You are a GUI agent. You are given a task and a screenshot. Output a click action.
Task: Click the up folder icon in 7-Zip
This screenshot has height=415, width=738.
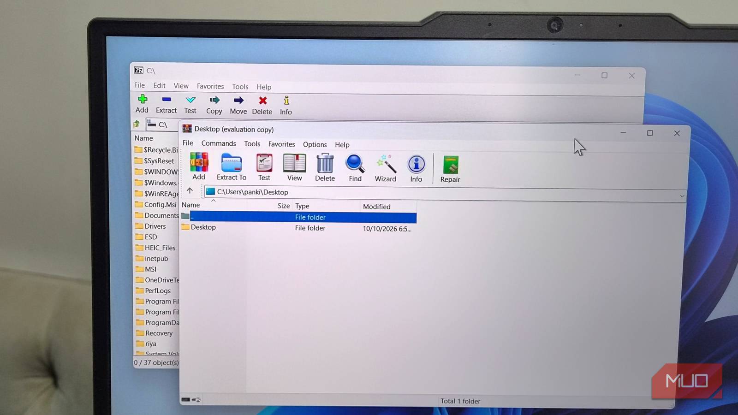[x=137, y=124]
